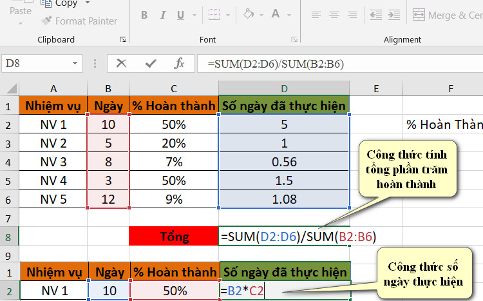
Task: Select the cell showing 1.5
Action: 284,180
